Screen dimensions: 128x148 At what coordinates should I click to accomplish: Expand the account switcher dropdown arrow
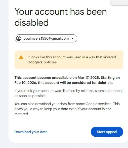tap(72, 38)
